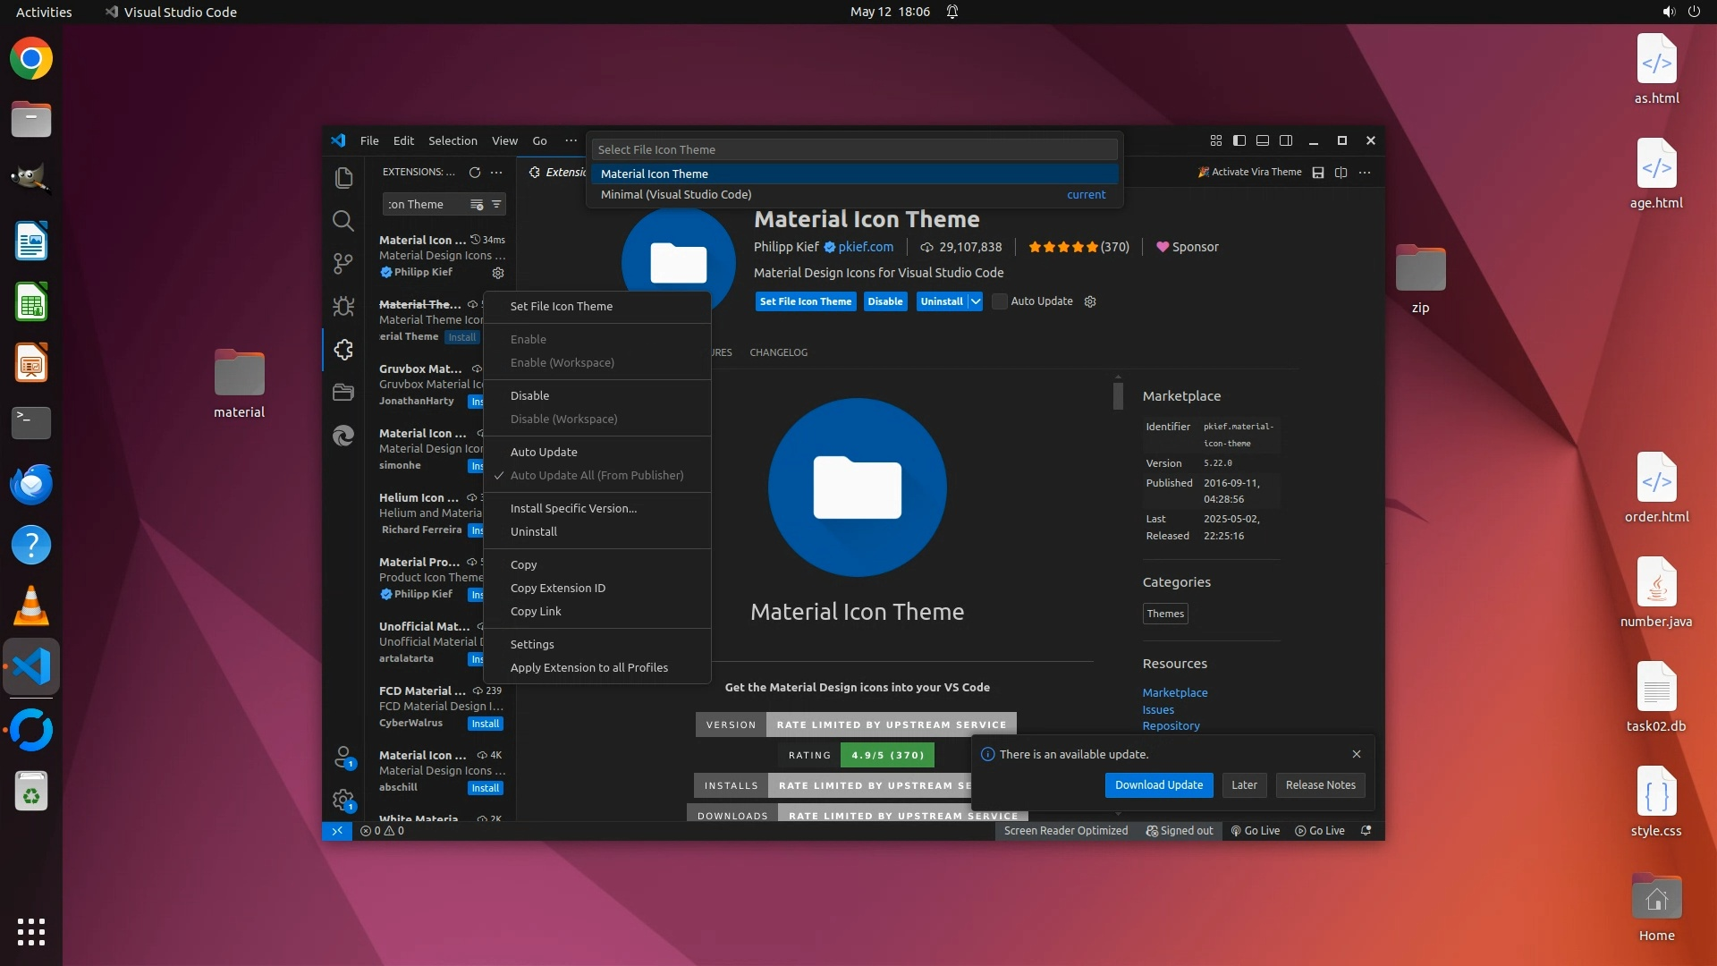Refresh the extensions list
This screenshot has width=1717, height=966.
click(475, 172)
